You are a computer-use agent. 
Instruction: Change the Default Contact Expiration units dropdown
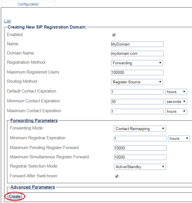pos(176,92)
